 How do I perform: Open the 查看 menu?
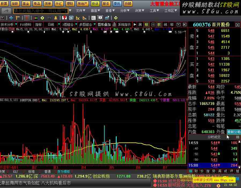pyautogui.click(x=110, y=11)
